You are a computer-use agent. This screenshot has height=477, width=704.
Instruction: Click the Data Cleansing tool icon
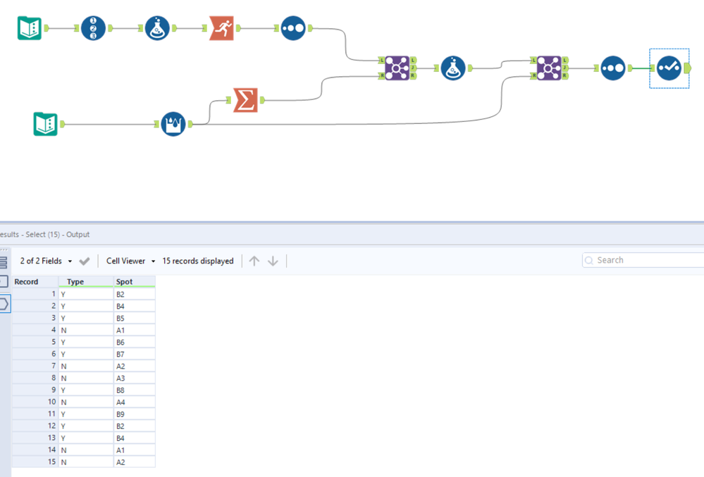click(173, 124)
